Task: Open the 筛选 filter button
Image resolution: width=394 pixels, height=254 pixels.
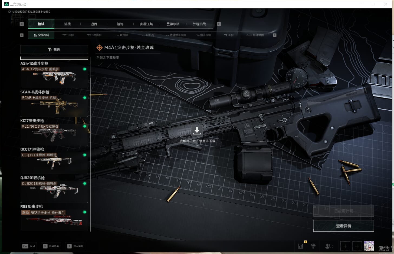Action: tap(54, 50)
